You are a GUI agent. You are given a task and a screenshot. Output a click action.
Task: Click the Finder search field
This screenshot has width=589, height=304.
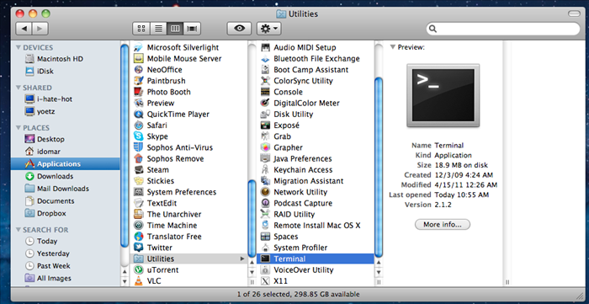[x=503, y=29]
